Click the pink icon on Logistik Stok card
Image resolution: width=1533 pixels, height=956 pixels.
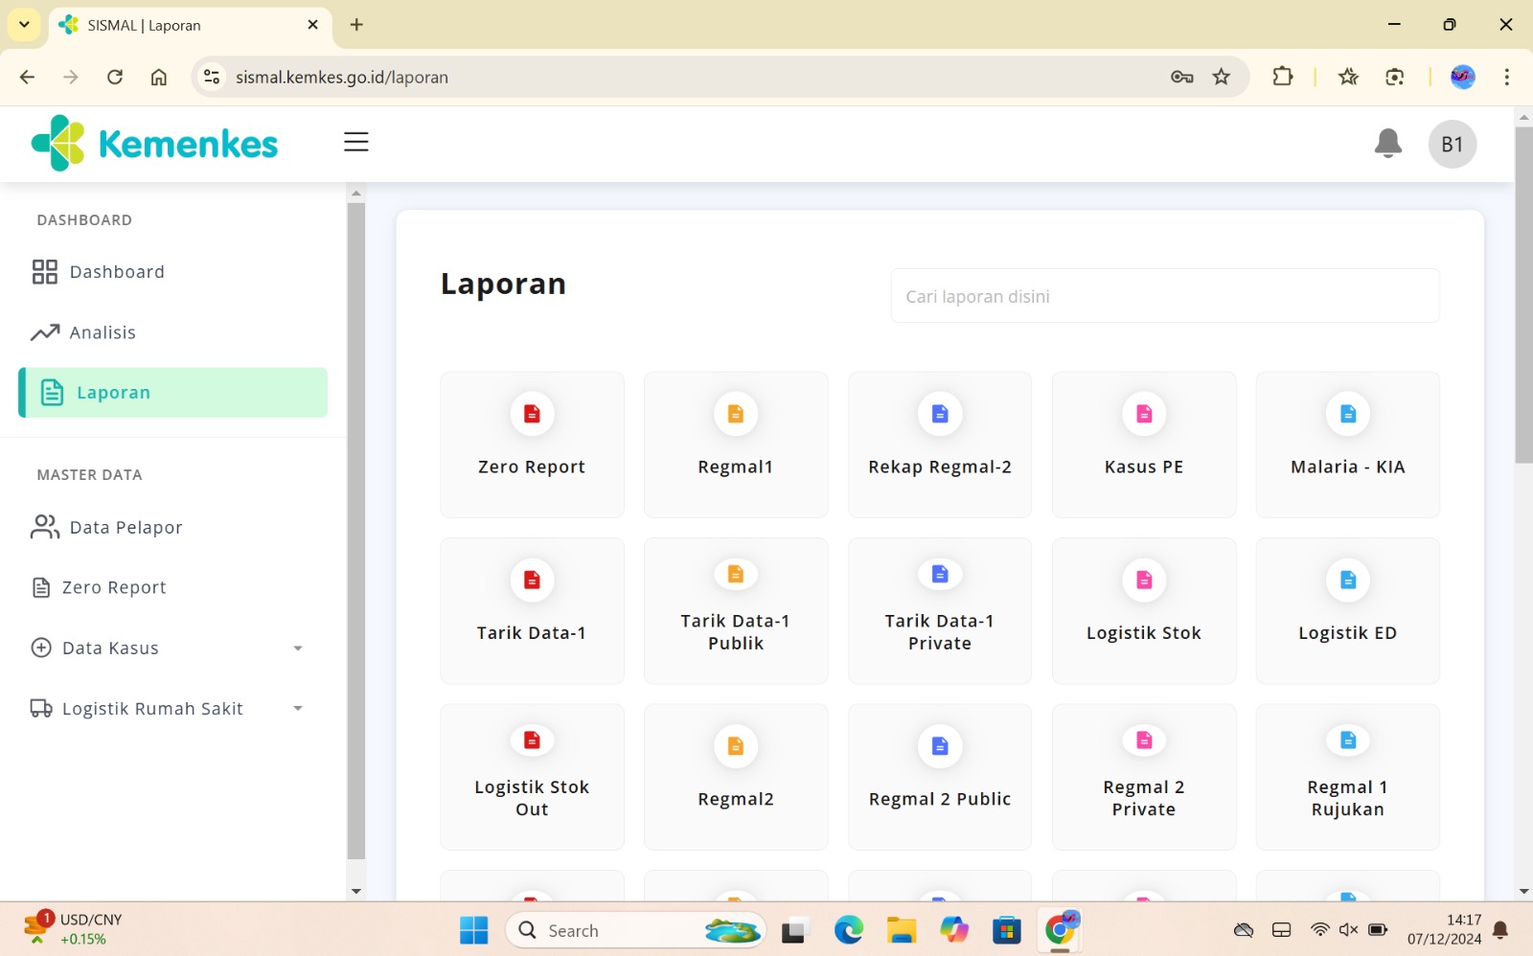pyautogui.click(x=1144, y=580)
